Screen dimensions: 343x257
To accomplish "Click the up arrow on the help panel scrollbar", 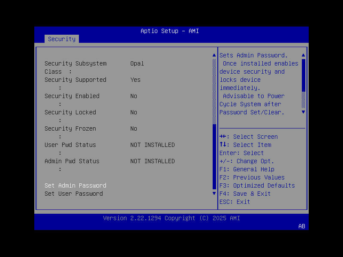I will (303, 54).
